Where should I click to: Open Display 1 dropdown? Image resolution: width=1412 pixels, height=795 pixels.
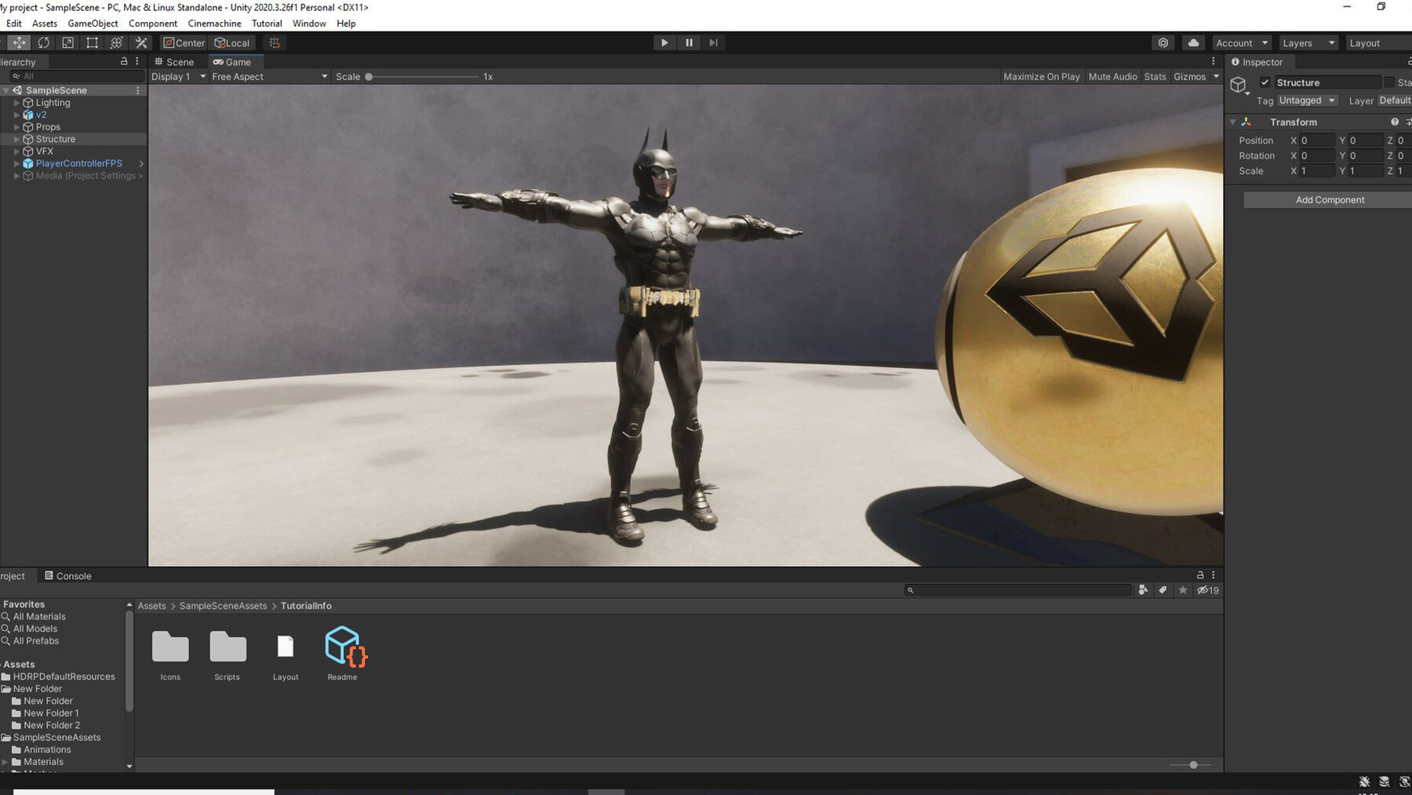click(x=178, y=76)
